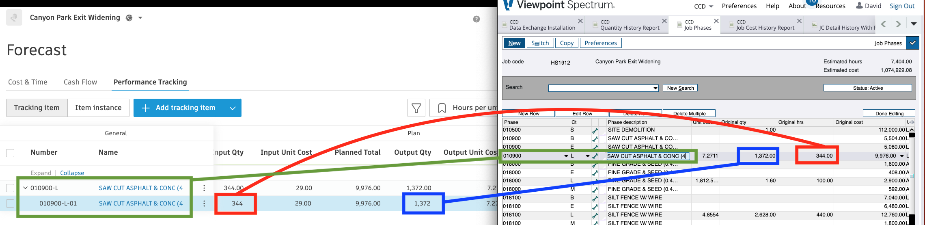
Task: Click wrench icon in SITE DEMOLITION row
Action: [x=595, y=130]
